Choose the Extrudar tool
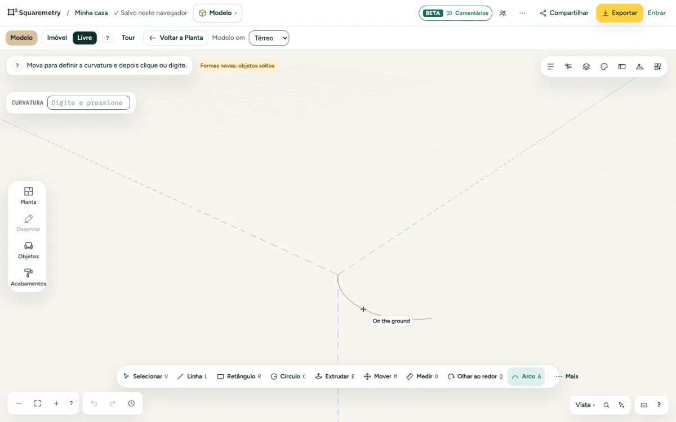This screenshot has width=676, height=422. pyautogui.click(x=335, y=376)
